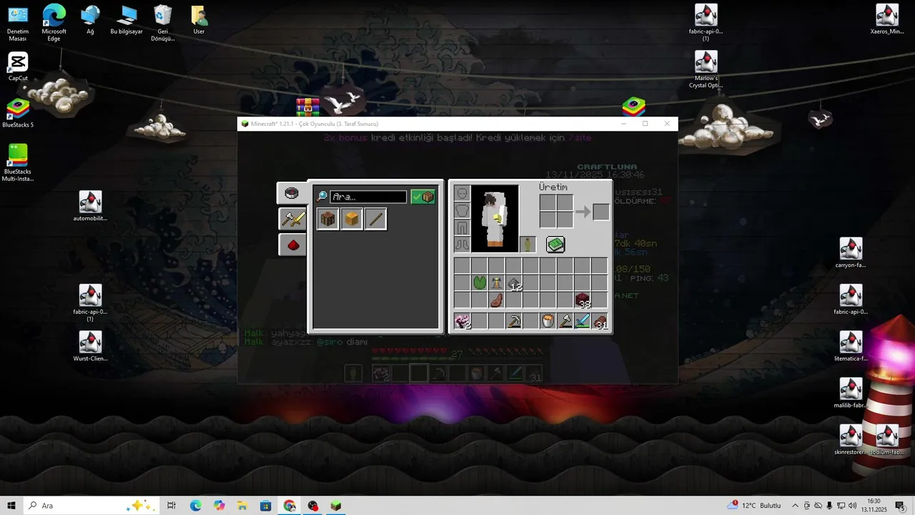
Task: Open the taskbar clock showing 16:30
Action: [x=874, y=506]
